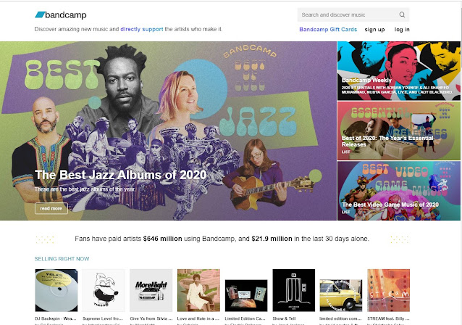This screenshot has width=462, height=325.
Task: Open the Bandcamp Gift Cards link
Action: click(328, 29)
